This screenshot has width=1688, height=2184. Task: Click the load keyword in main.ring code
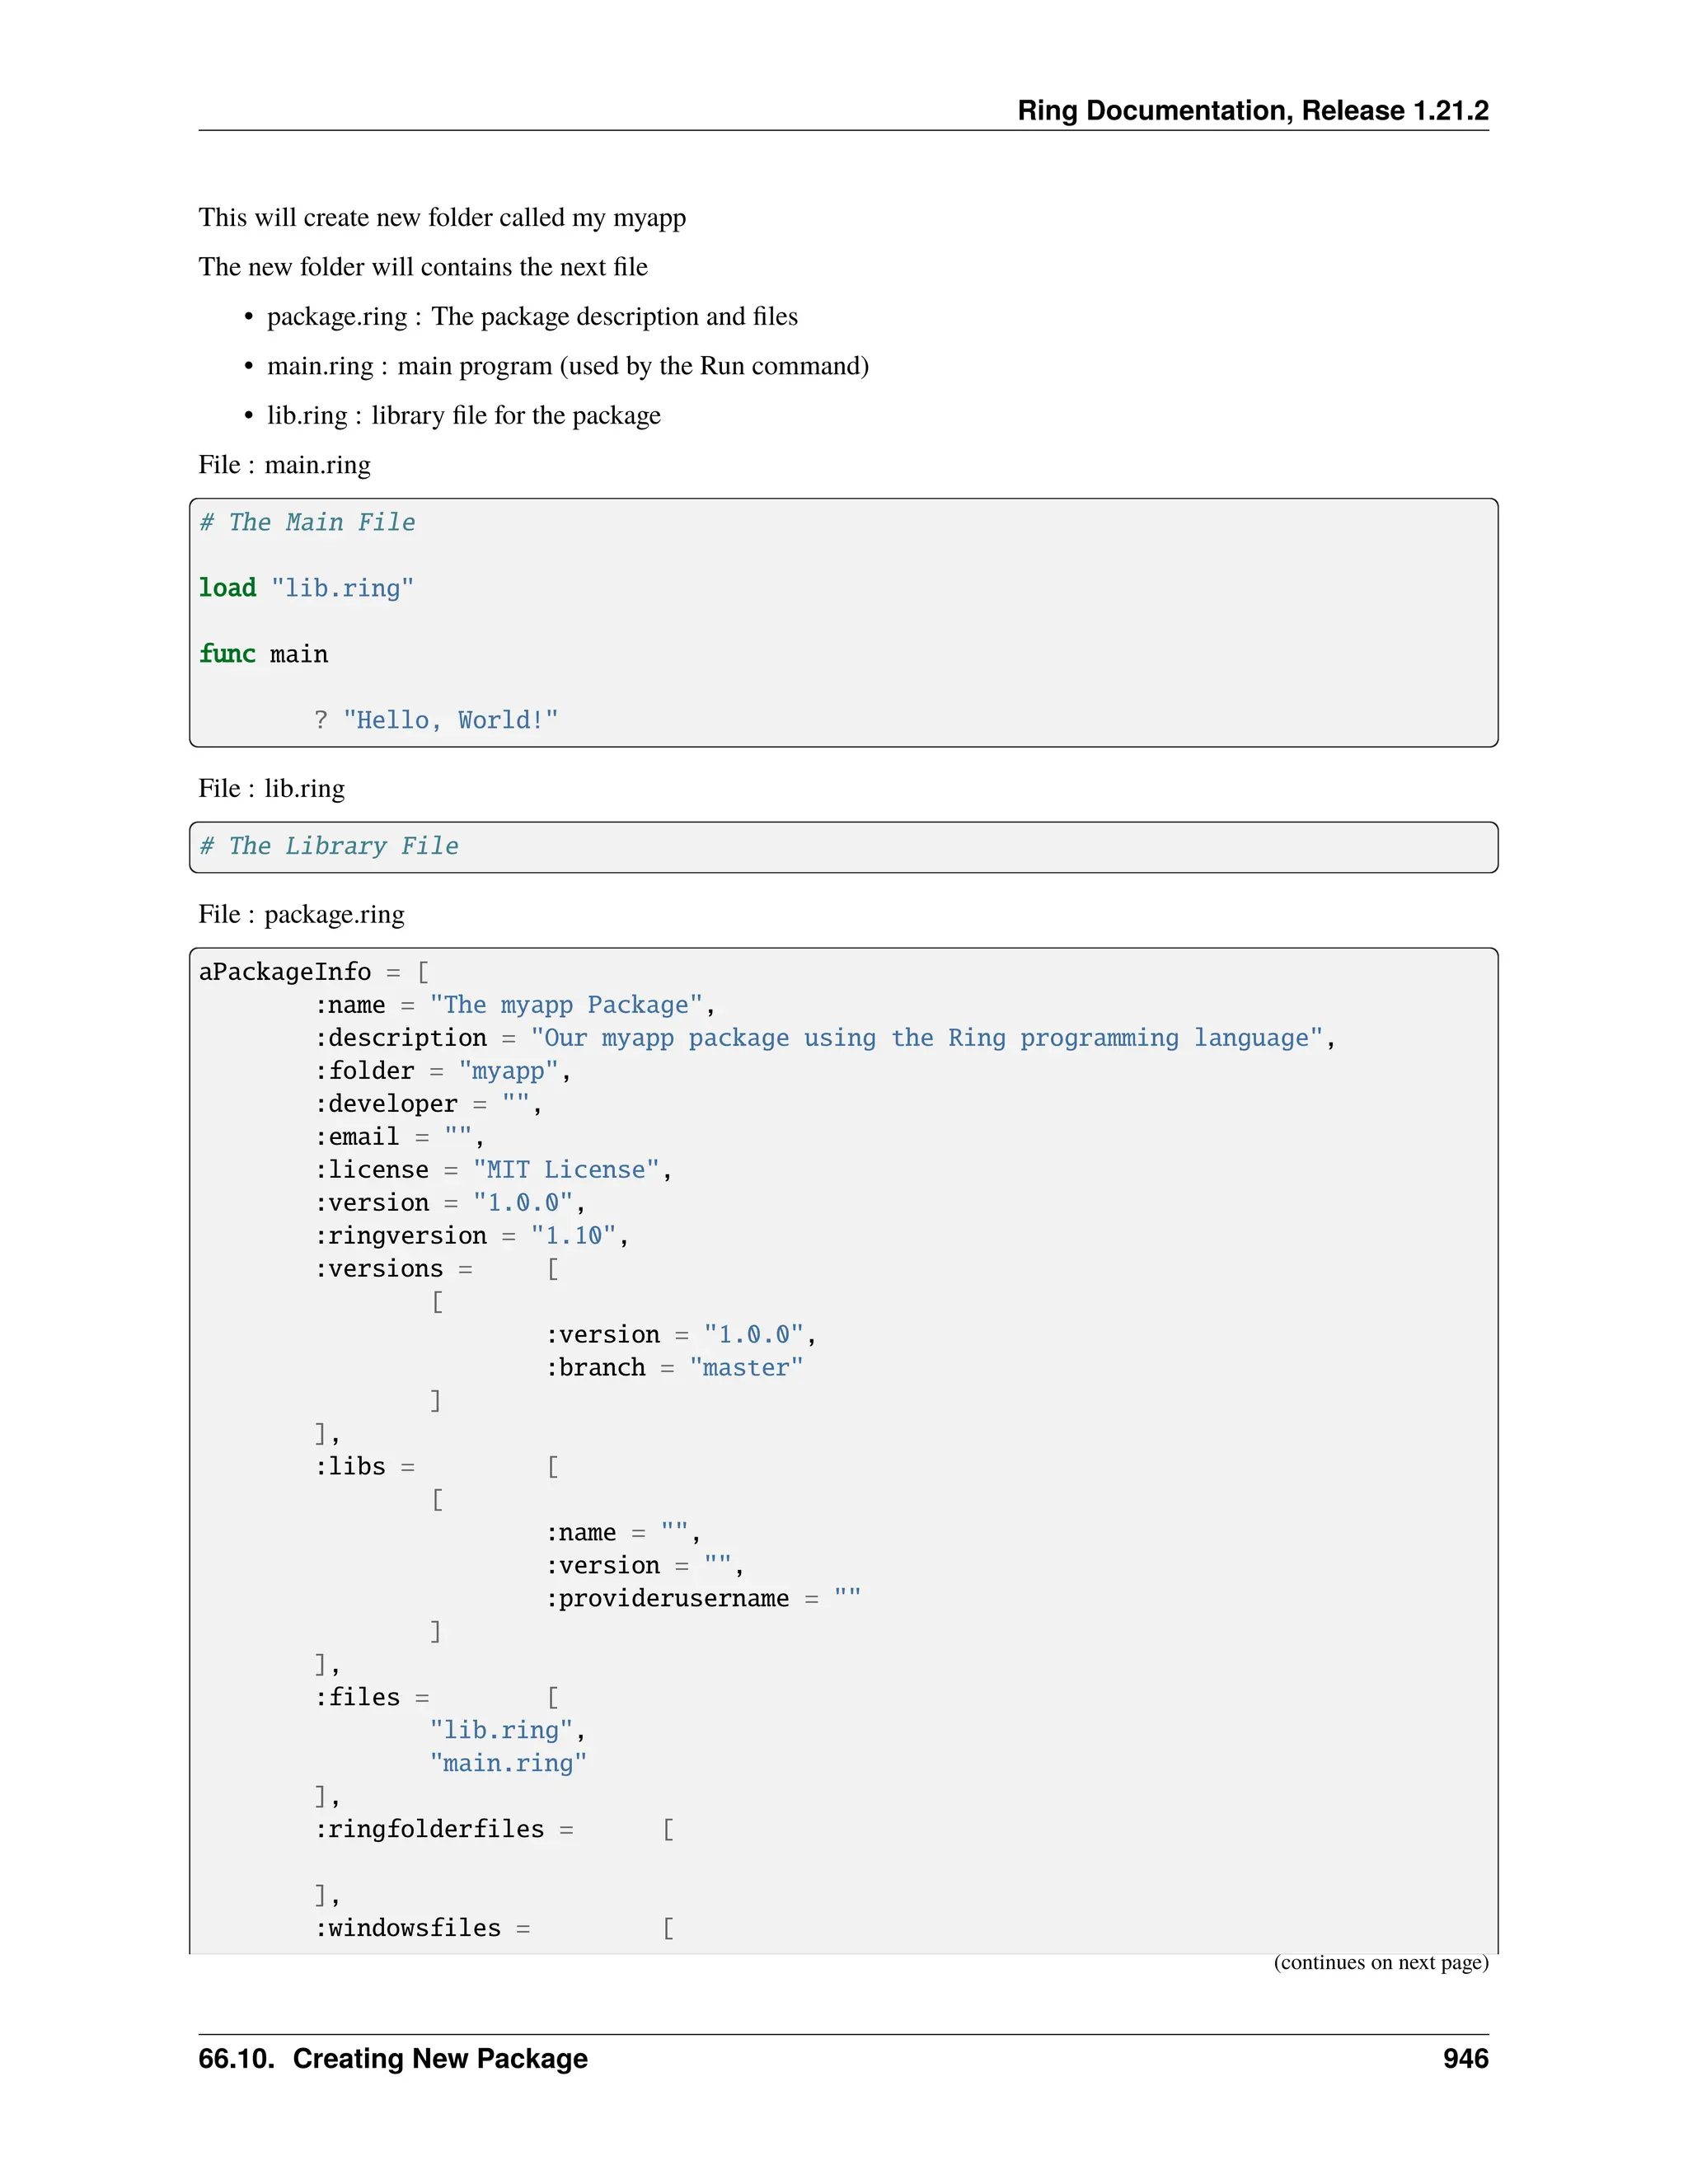227,588
